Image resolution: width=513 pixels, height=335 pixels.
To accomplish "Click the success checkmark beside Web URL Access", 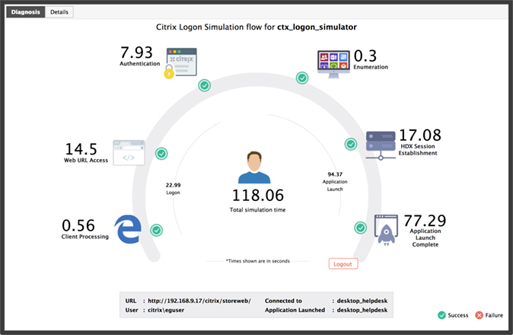I will point(161,154).
